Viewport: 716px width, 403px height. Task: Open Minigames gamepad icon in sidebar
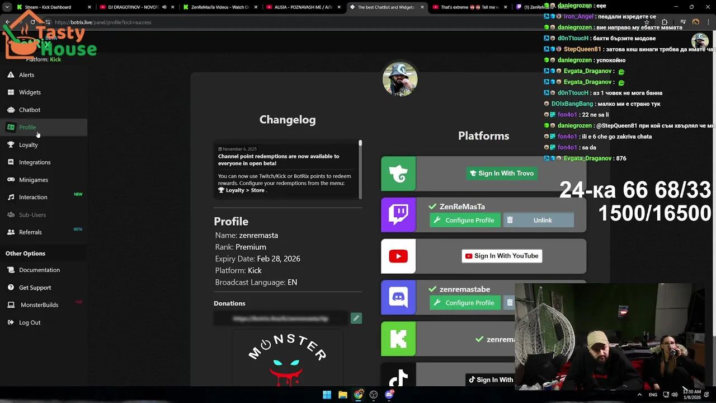coord(11,180)
